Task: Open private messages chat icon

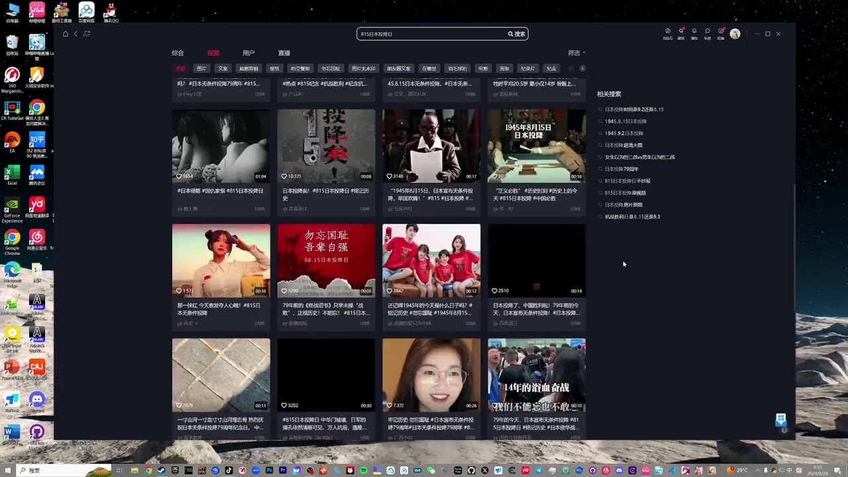Action: pyautogui.click(x=708, y=32)
